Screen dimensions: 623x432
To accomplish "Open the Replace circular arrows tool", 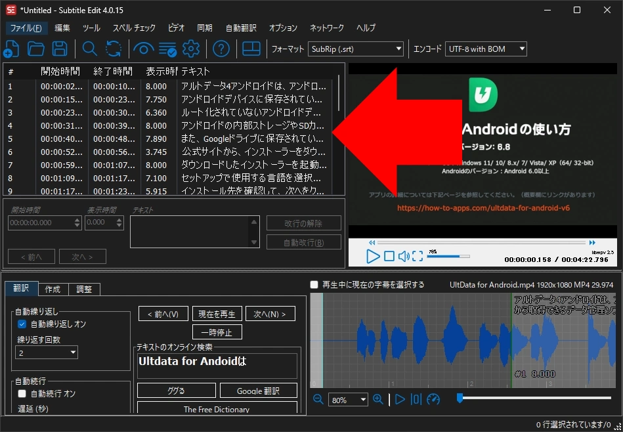I will pyautogui.click(x=114, y=49).
